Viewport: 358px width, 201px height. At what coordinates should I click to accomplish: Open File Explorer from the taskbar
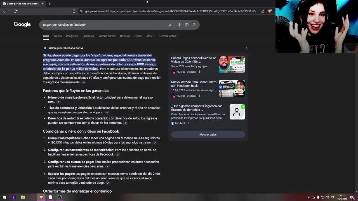[x=23, y=197]
